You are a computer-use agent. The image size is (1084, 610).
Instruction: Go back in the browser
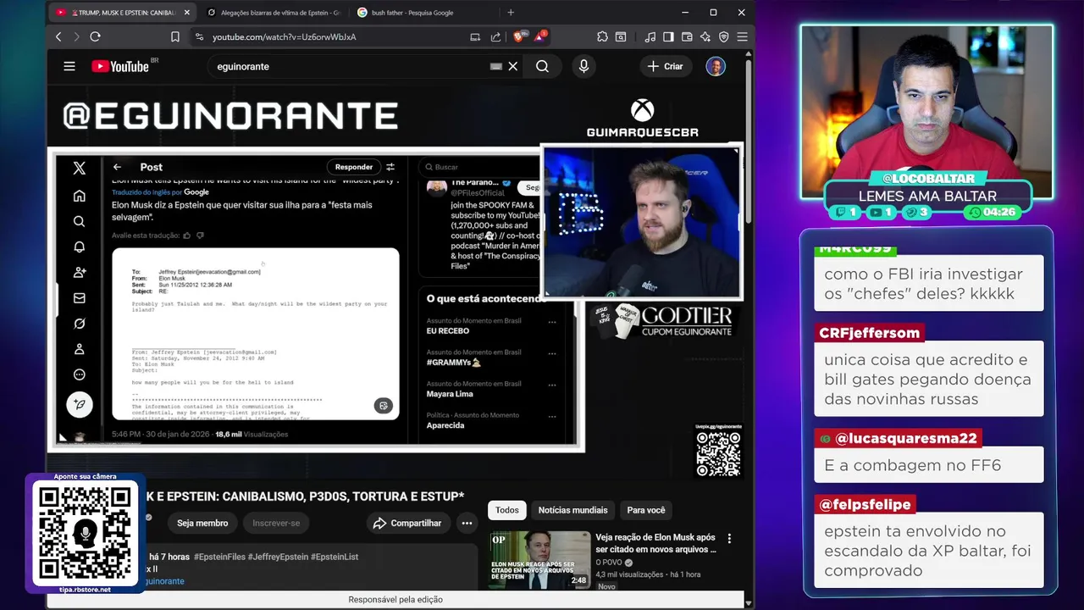(x=58, y=36)
